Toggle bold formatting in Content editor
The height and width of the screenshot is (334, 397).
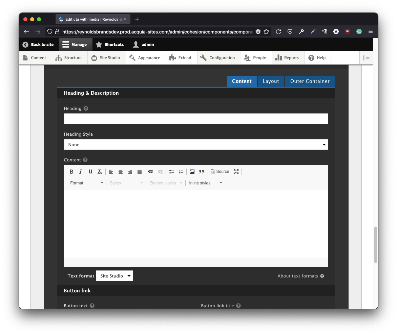(x=71, y=172)
